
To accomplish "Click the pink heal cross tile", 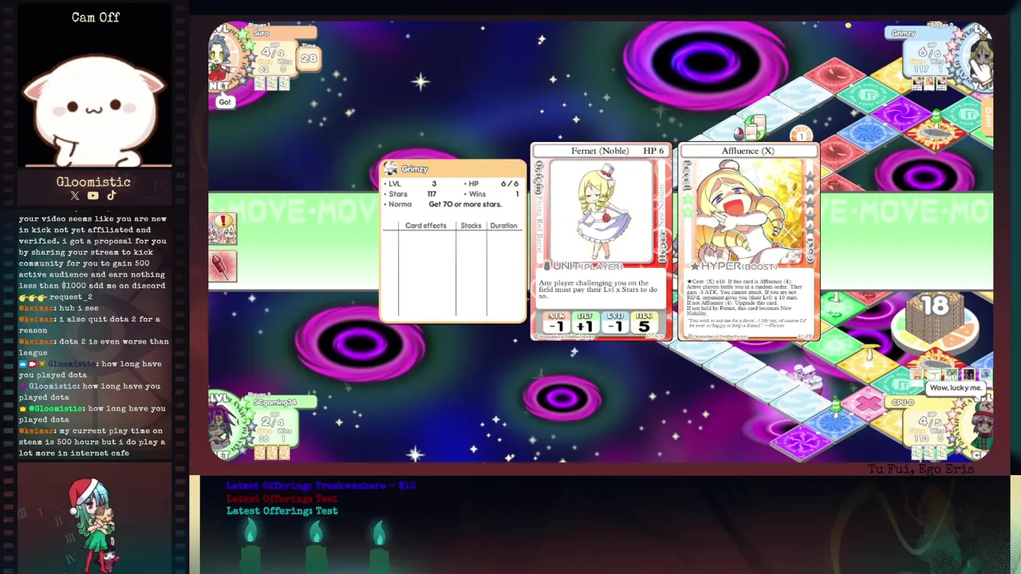I will tap(869, 403).
